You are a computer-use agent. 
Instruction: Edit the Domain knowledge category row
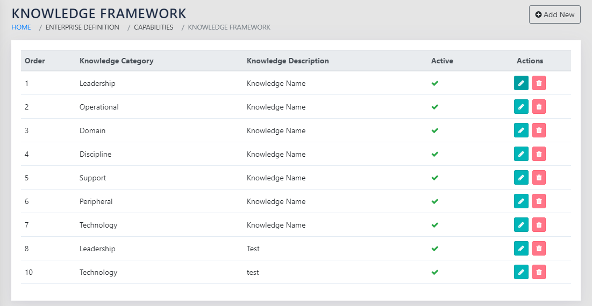click(521, 130)
